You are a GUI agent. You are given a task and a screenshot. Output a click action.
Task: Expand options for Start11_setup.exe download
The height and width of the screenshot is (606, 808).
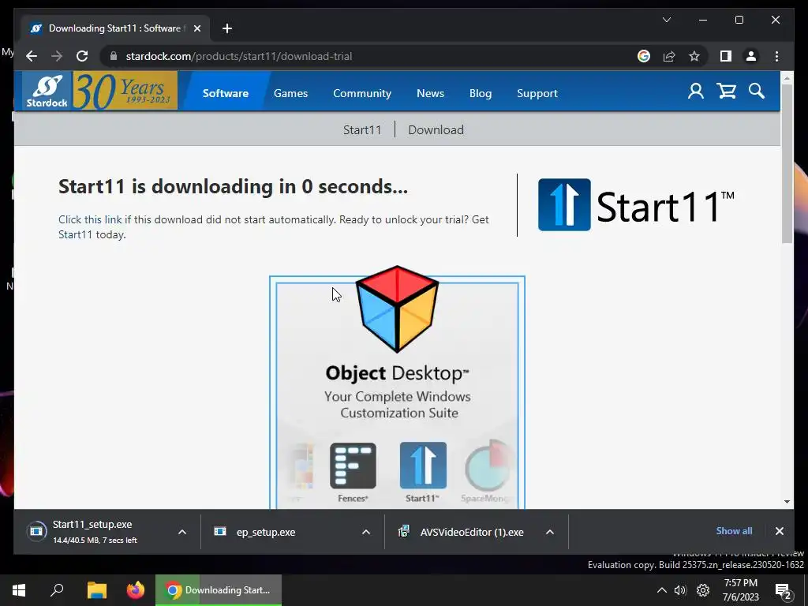pos(182,532)
